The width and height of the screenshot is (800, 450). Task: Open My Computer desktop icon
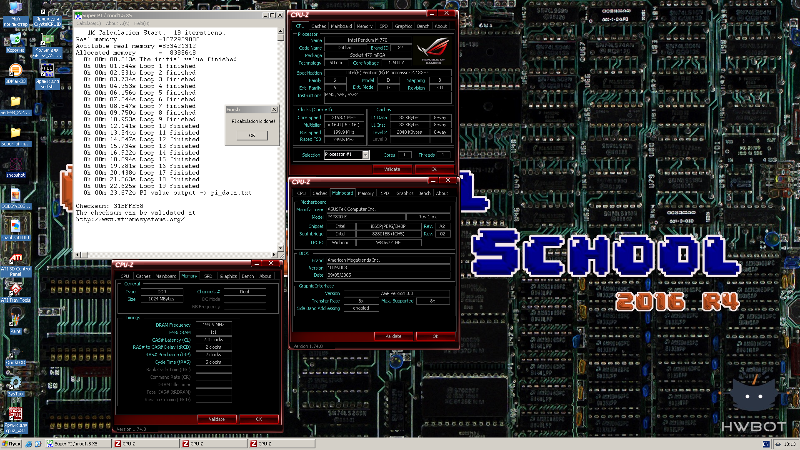[x=15, y=14]
